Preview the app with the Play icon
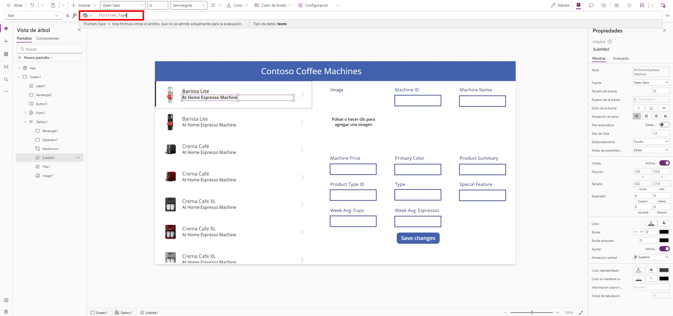 click(630, 5)
